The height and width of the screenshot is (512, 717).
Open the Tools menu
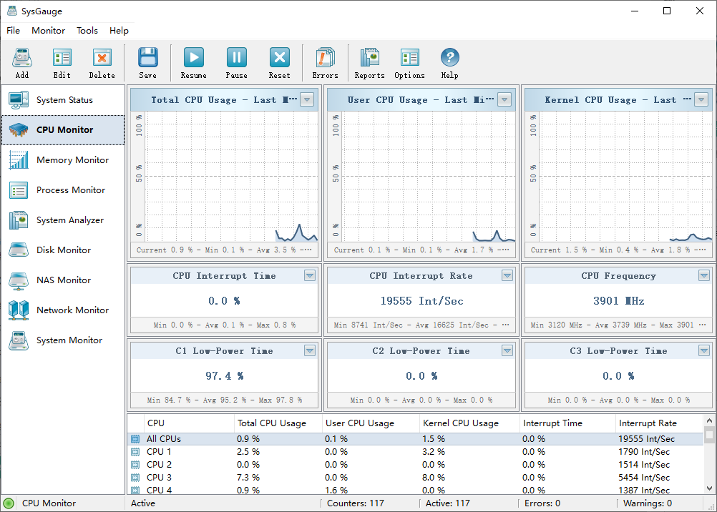tap(87, 31)
